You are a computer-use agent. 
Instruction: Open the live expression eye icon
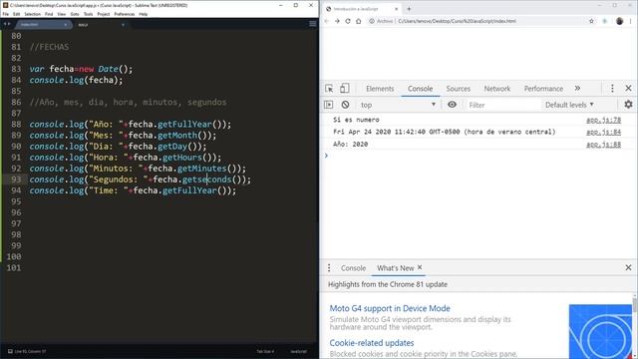452,105
